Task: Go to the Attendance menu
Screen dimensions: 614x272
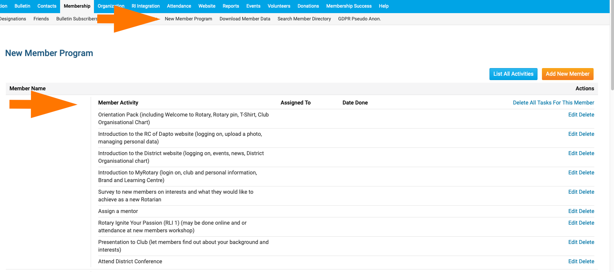Action: [179, 6]
